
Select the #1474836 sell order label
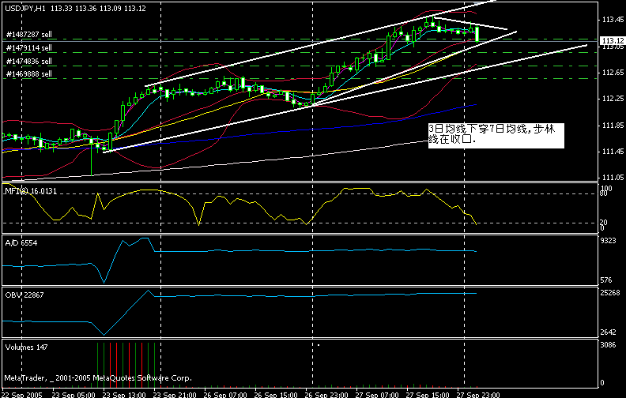click(29, 62)
